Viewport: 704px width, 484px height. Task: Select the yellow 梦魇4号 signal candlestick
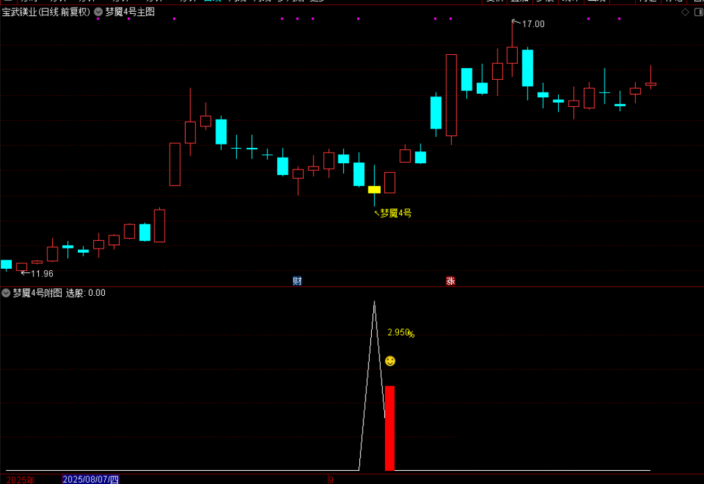tap(374, 190)
